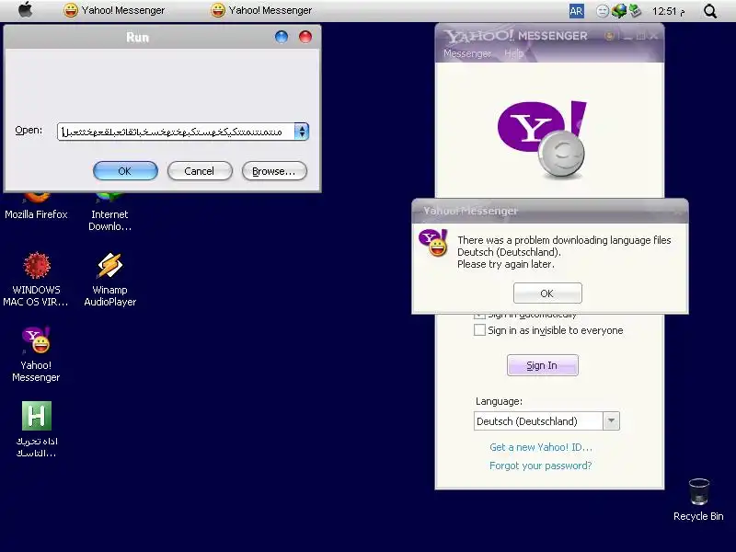Click the blue orb in Run dialog
The width and height of the screenshot is (736, 552).
[x=282, y=37]
